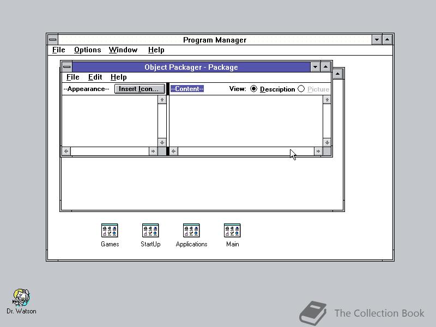Open Program Manager File menu
This screenshot has height=327, width=436.
pos(59,50)
